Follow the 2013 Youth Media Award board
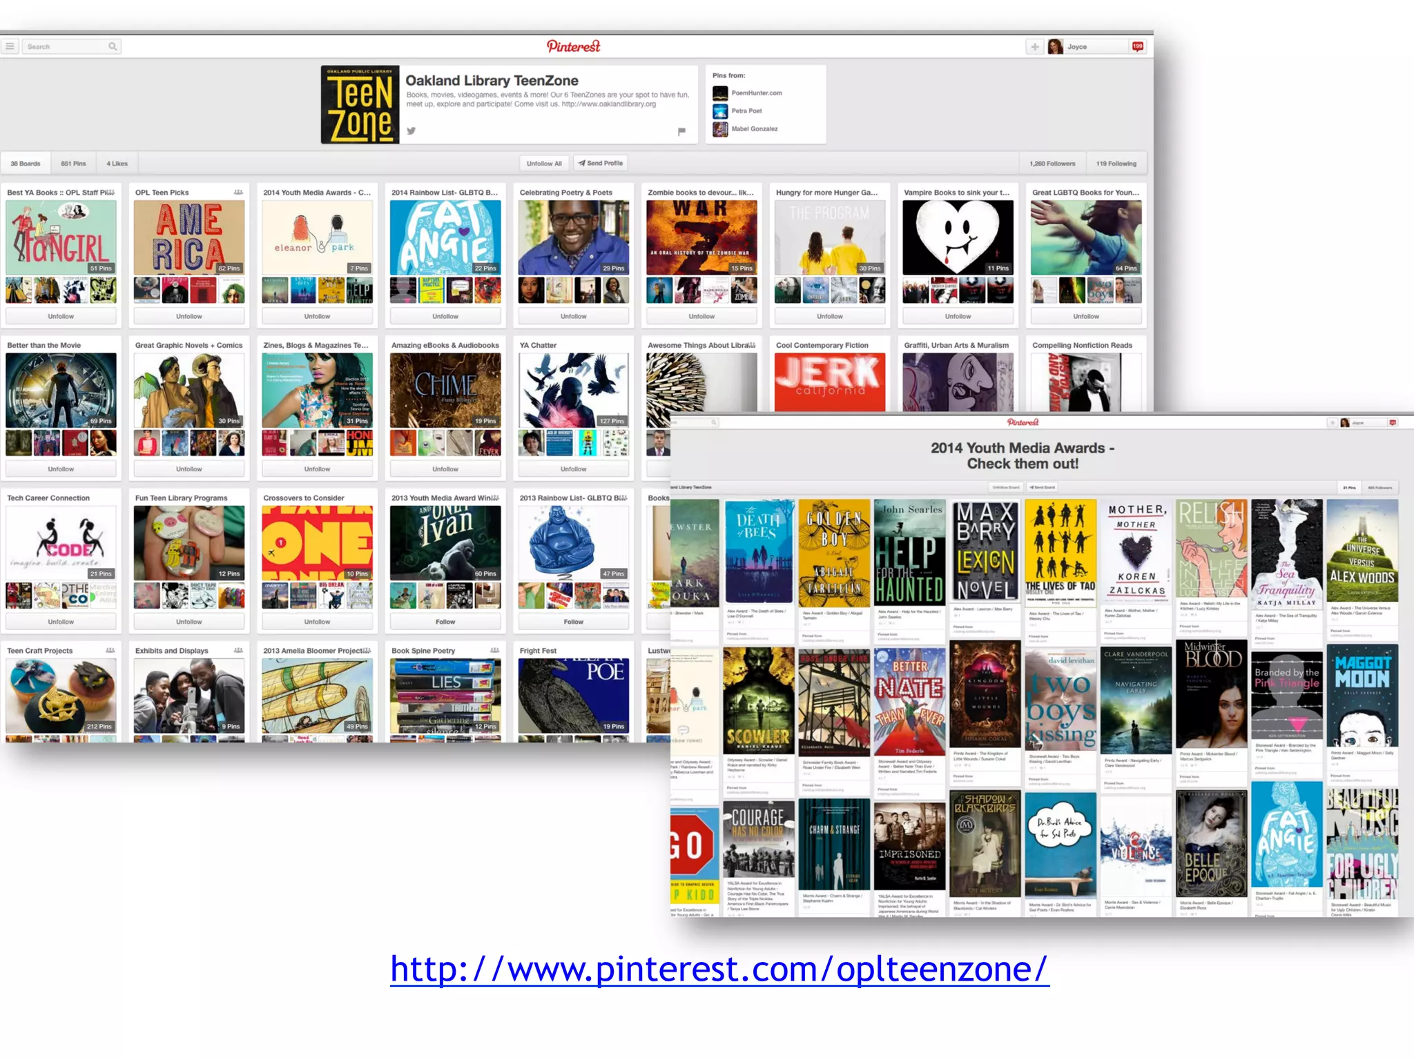The height and width of the screenshot is (1060, 1414). click(445, 622)
